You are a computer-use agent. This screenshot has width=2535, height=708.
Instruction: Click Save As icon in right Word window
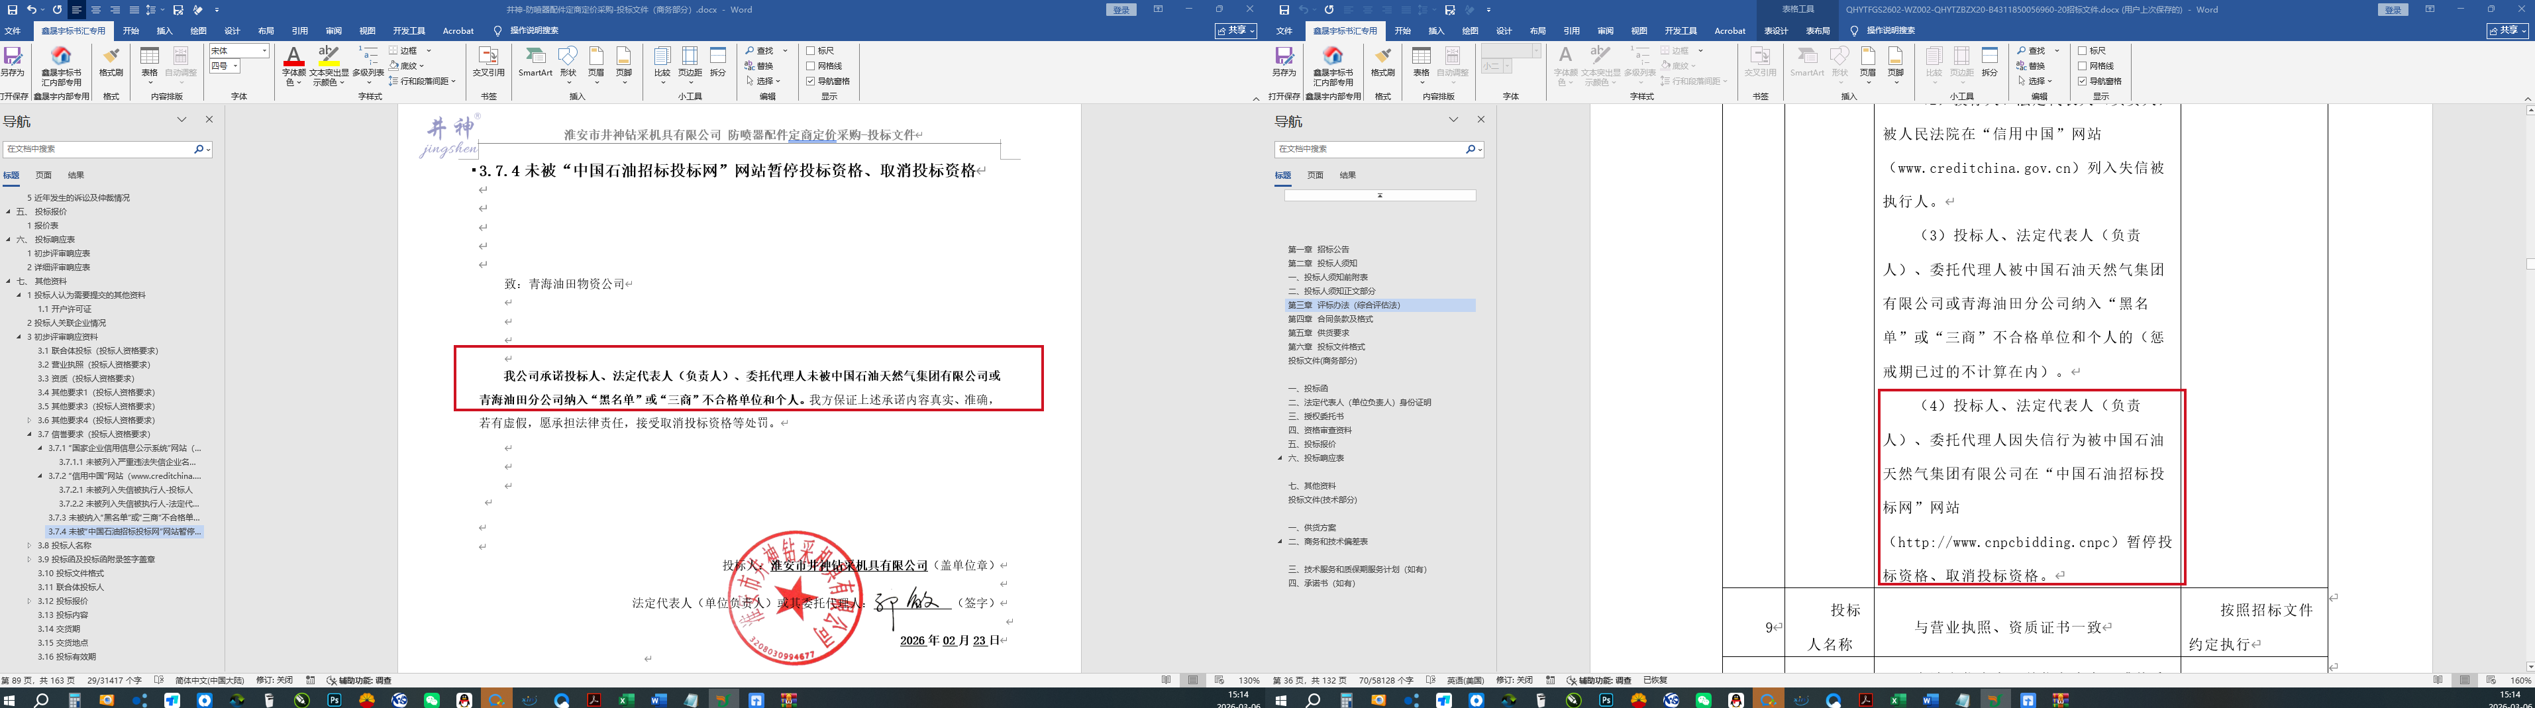[1284, 61]
